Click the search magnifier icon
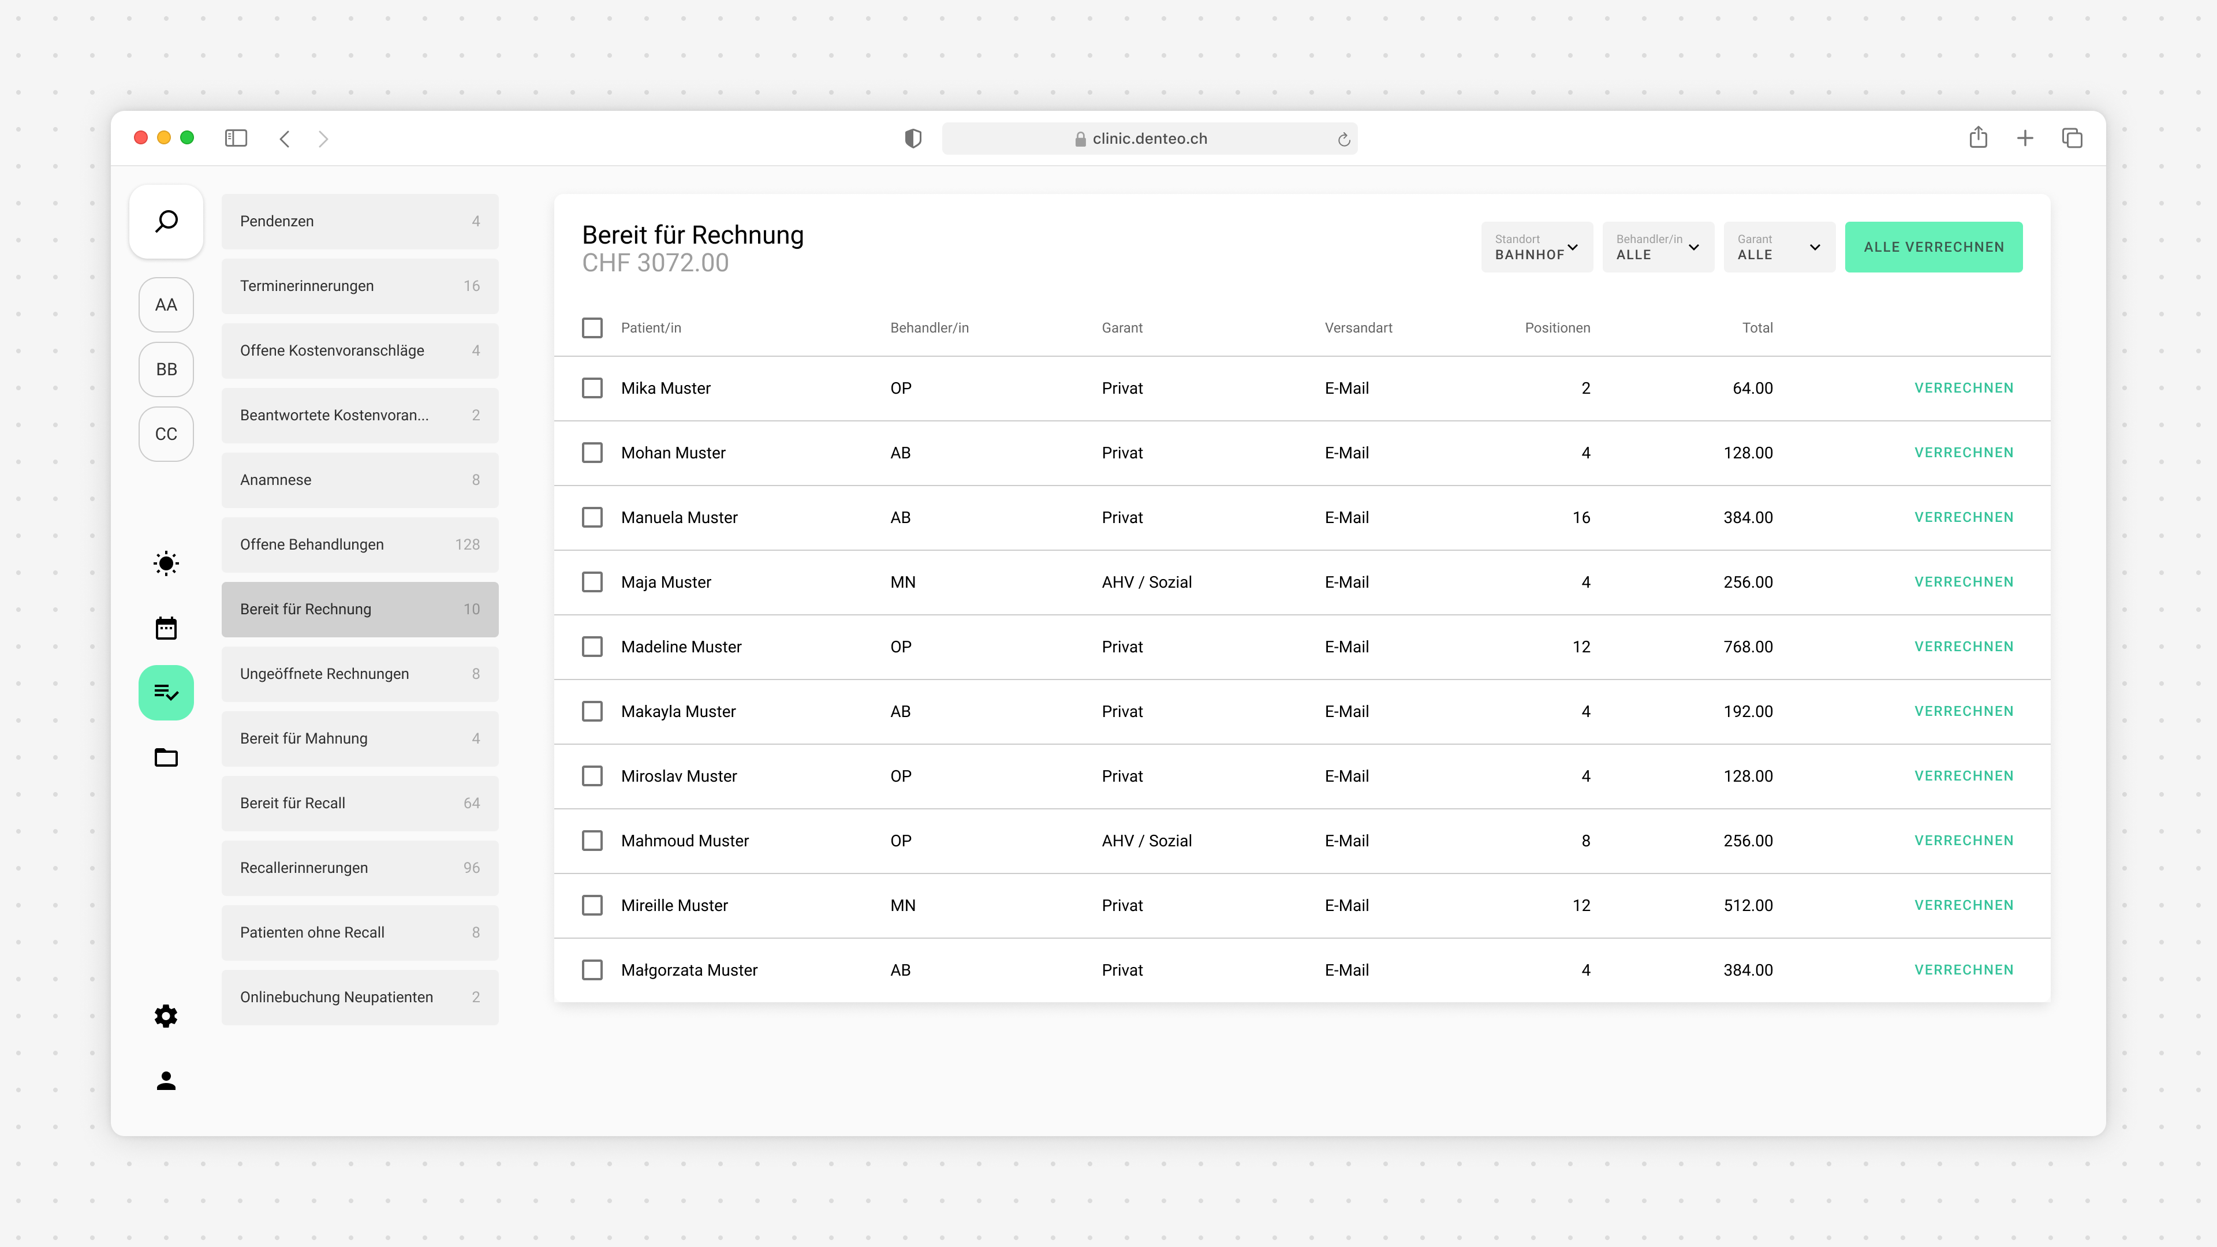This screenshot has width=2217, height=1247. (166, 221)
